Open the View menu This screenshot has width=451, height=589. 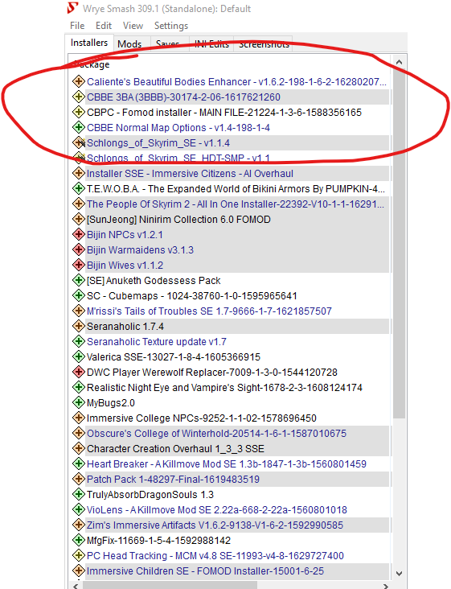(133, 26)
